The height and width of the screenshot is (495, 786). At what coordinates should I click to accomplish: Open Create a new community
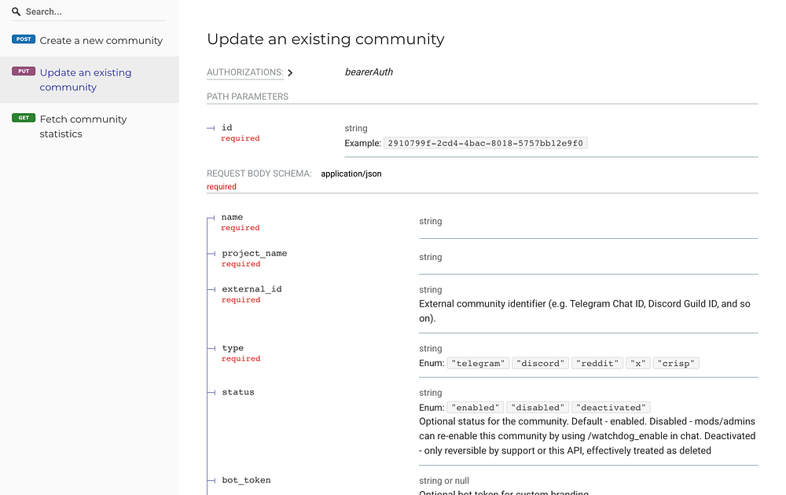(101, 40)
